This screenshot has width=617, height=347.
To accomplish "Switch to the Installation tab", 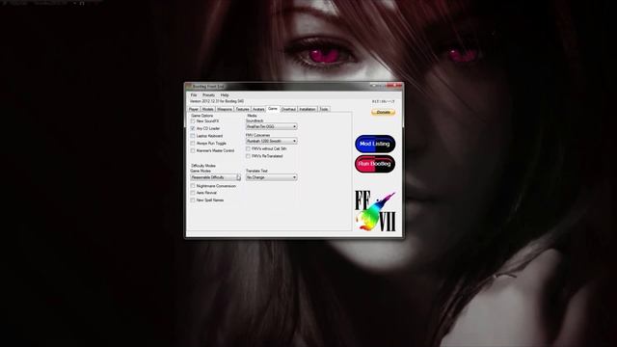I will point(308,109).
